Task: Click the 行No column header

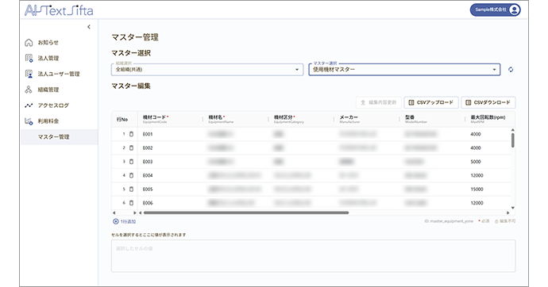Action: point(125,119)
